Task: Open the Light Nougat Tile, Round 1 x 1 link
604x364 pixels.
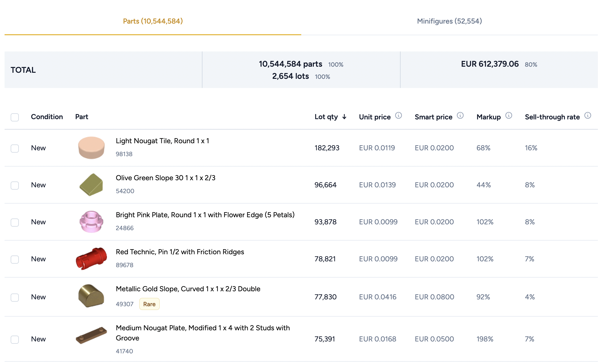Action: pyautogui.click(x=162, y=141)
